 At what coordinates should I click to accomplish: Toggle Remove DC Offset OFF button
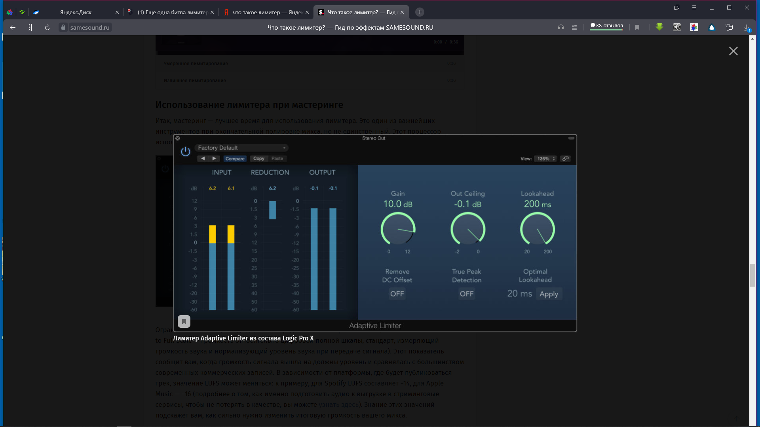click(x=397, y=294)
